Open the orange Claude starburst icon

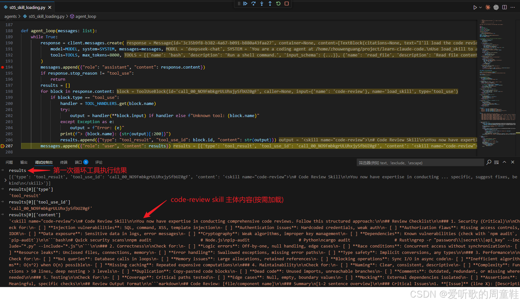[488, 7]
